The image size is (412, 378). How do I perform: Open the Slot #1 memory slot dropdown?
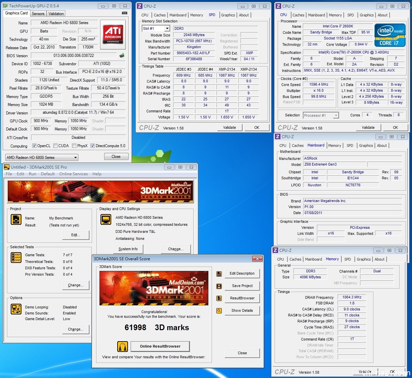(156, 28)
